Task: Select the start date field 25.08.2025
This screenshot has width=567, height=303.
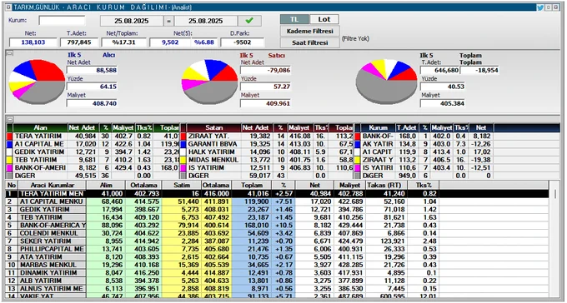Action: tap(132, 21)
